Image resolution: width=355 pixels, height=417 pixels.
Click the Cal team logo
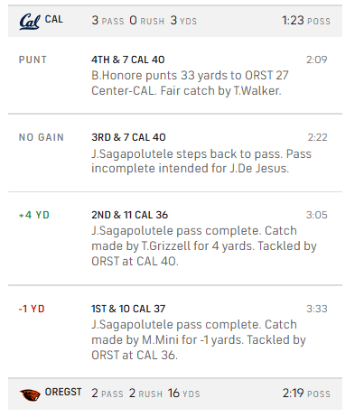pyautogui.click(x=30, y=22)
